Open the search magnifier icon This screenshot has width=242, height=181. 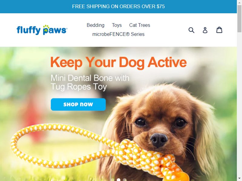(191, 30)
